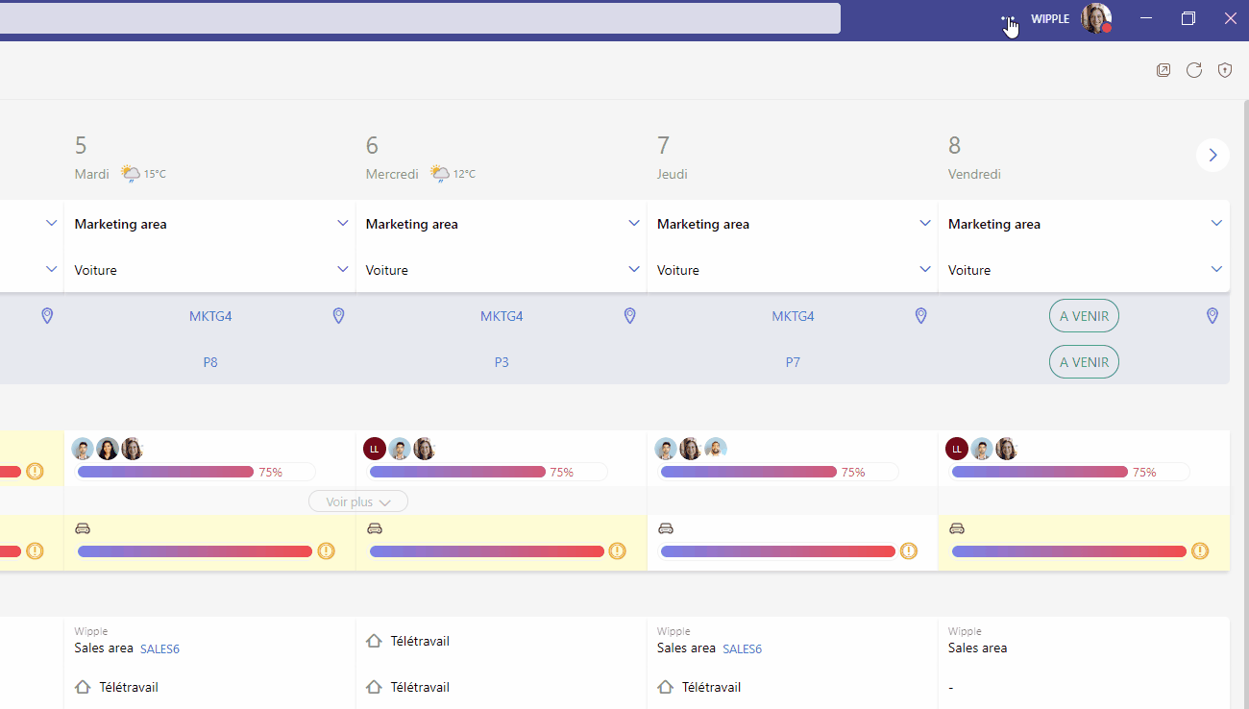Select MKTG4 desk on Mardi
The image size is (1249, 709).
point(210,316)
